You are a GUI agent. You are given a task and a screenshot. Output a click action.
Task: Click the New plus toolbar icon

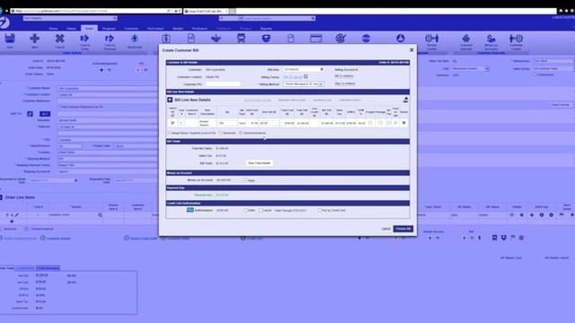pyautogui.click(x=35, y=39)
